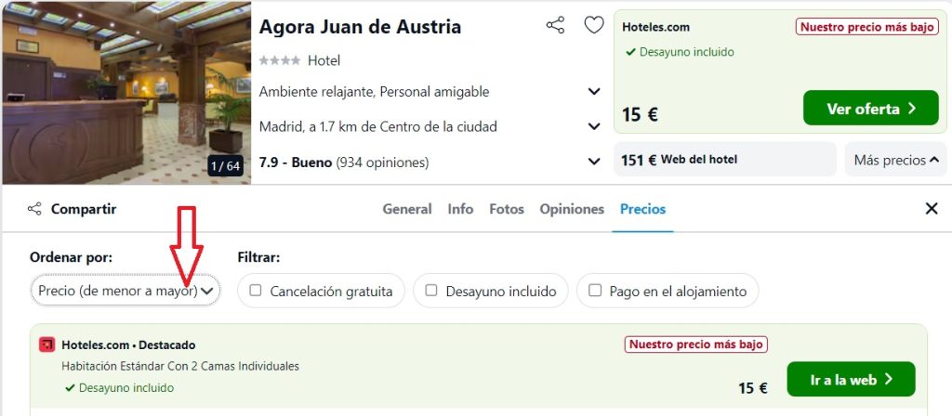This screenshot has height=416, width=952.
Task: Click the Hoteles.com red logo icon
Action: click(x=46, y=345)
